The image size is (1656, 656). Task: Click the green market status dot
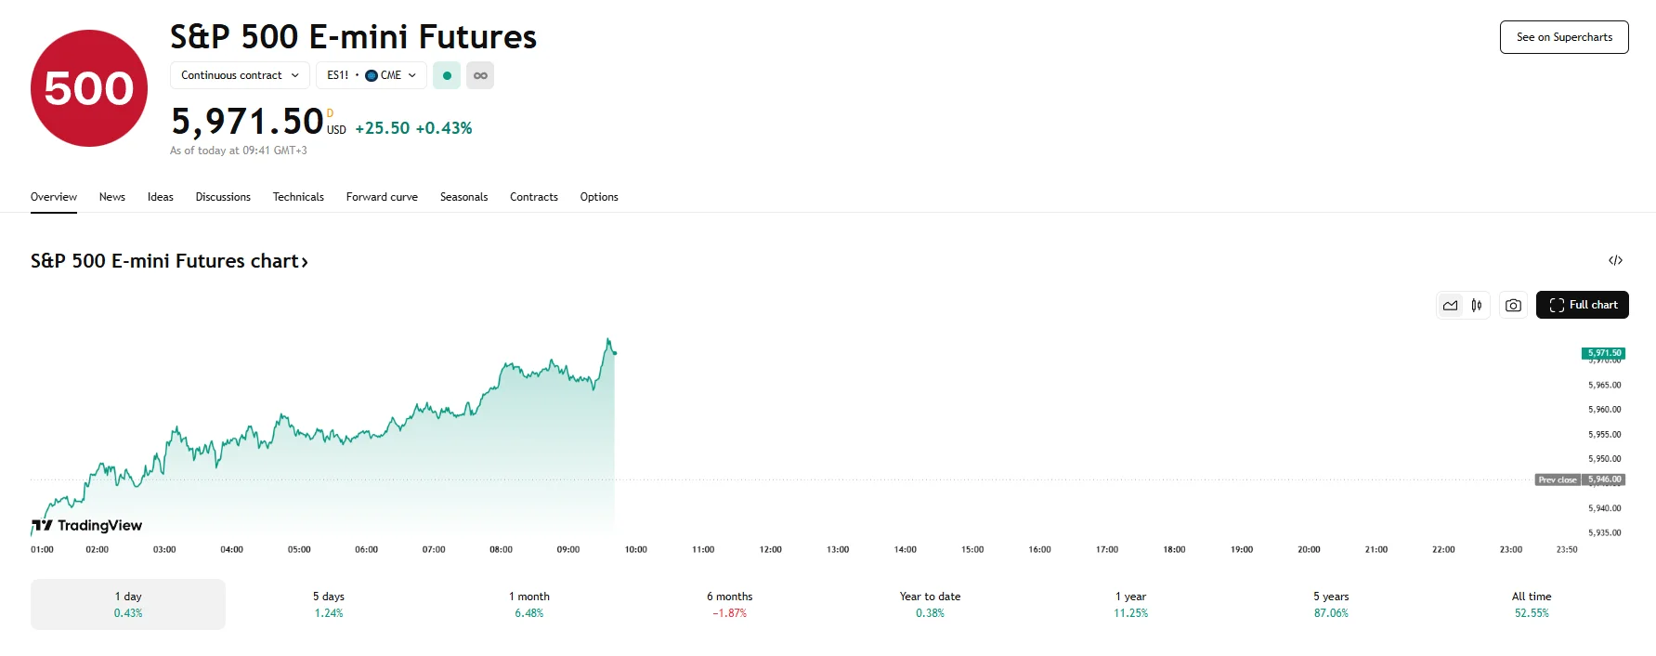(447, 75)
